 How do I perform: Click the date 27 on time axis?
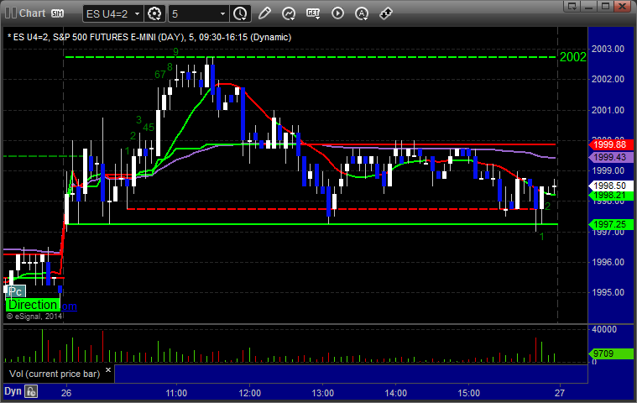560,393
